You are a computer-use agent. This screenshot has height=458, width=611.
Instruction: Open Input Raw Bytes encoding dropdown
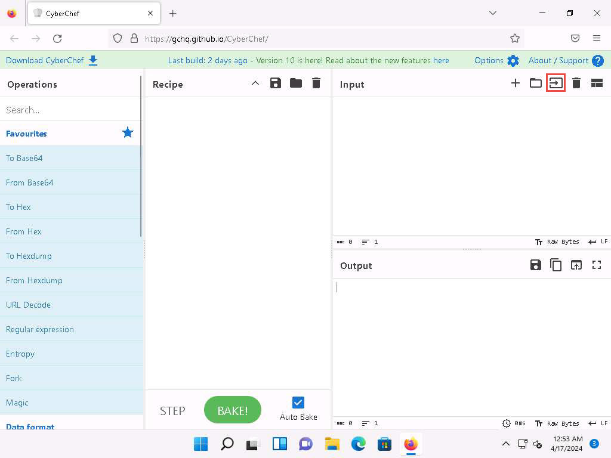click(557, 242)
